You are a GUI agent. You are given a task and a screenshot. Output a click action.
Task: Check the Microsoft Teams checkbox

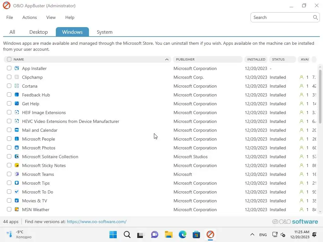(9, 174)
